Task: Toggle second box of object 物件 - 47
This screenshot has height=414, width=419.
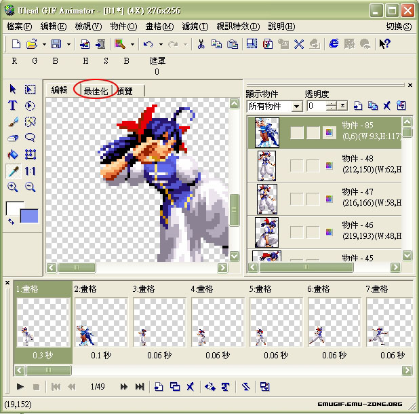Action: coord(313,199)
